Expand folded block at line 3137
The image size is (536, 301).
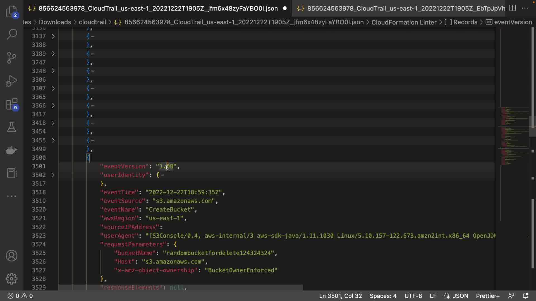click(x=53, y=36)
